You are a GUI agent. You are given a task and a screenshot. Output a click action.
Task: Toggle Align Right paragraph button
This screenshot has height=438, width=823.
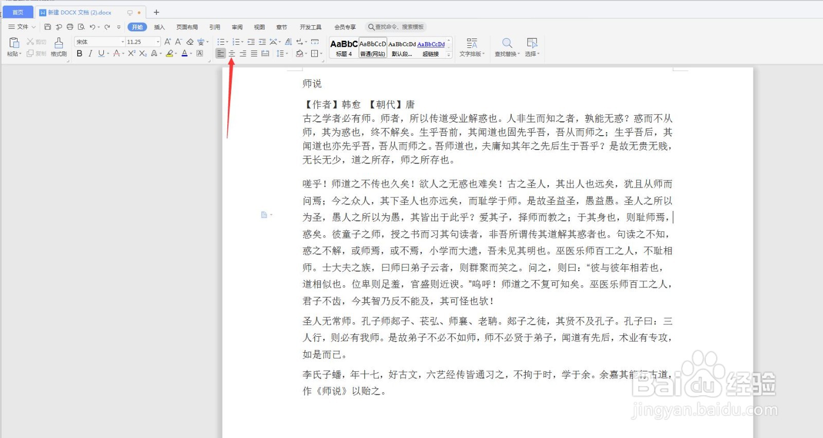(243, 53)
